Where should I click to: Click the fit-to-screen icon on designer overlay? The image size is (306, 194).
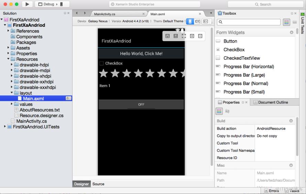pyautogui.click(x=184, y=36)
